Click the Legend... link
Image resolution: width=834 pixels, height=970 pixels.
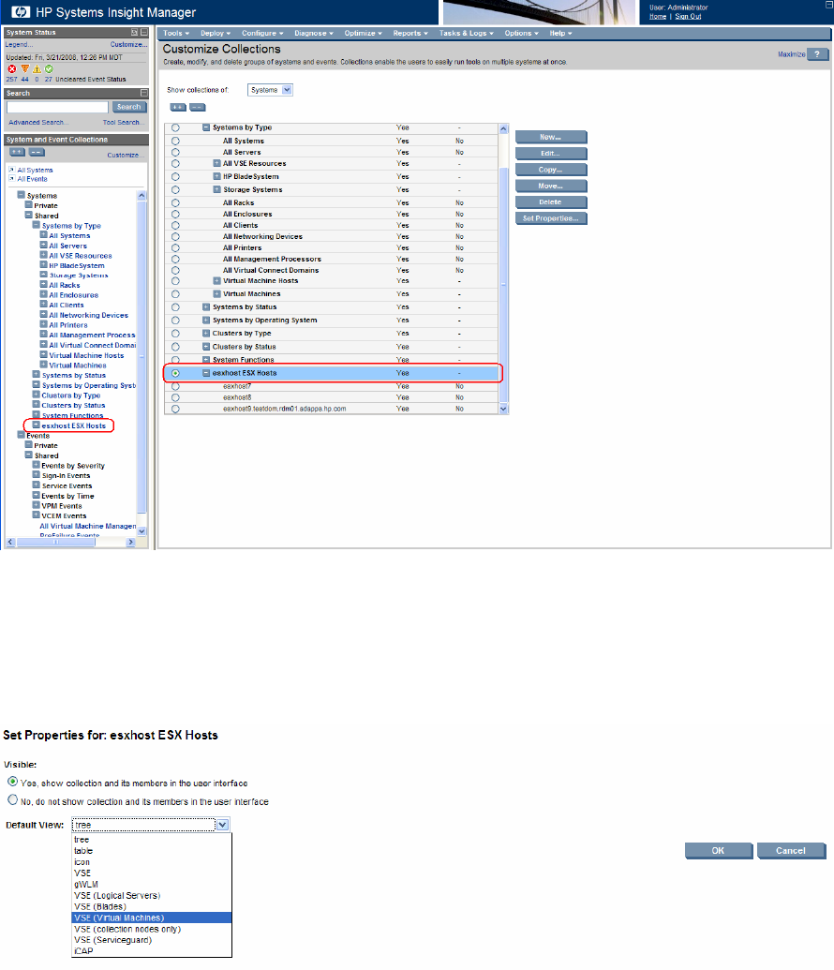tap(19, 45)
